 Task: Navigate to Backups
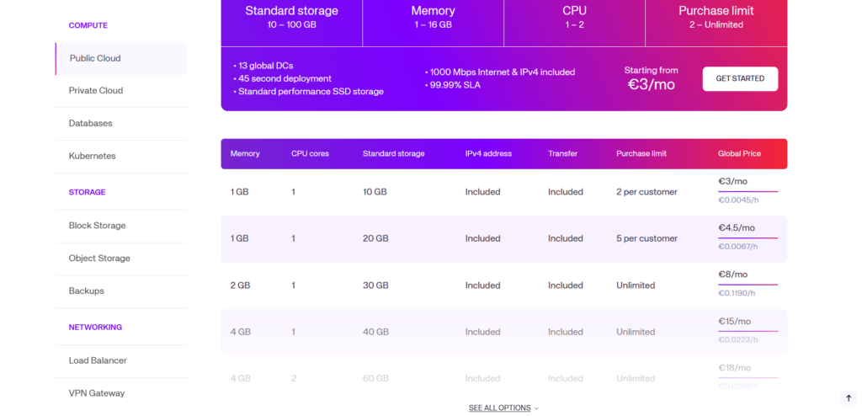(x=87, y=291)
